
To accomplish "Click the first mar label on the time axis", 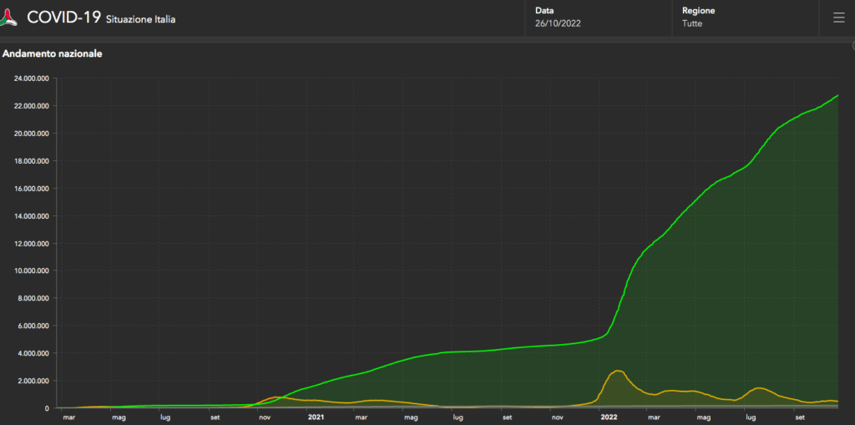I will (x=68, y=416).
